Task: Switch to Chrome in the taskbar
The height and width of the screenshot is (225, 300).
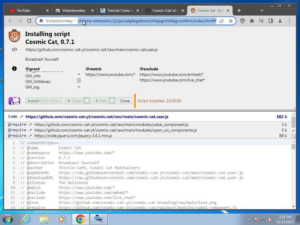Action: (x=80, y=219)
